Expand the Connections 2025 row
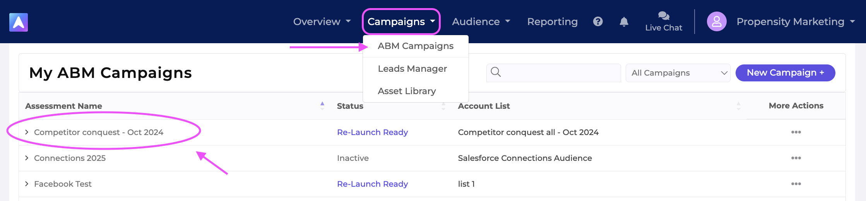 (x=27, y=158)
